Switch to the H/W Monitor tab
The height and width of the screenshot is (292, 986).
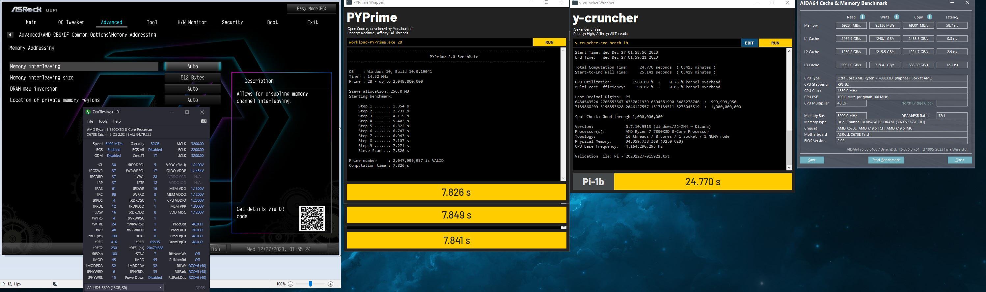click(x=192, y=22)
